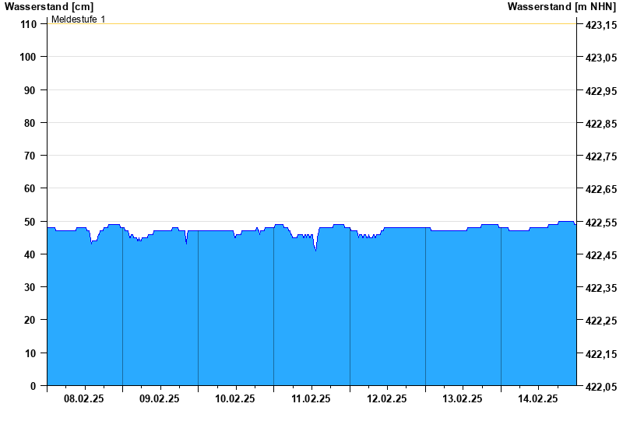Select the 13.02.25 date label
Image resolution: width=623 pixels, height=428 pixels.
(x=463, y=399)
